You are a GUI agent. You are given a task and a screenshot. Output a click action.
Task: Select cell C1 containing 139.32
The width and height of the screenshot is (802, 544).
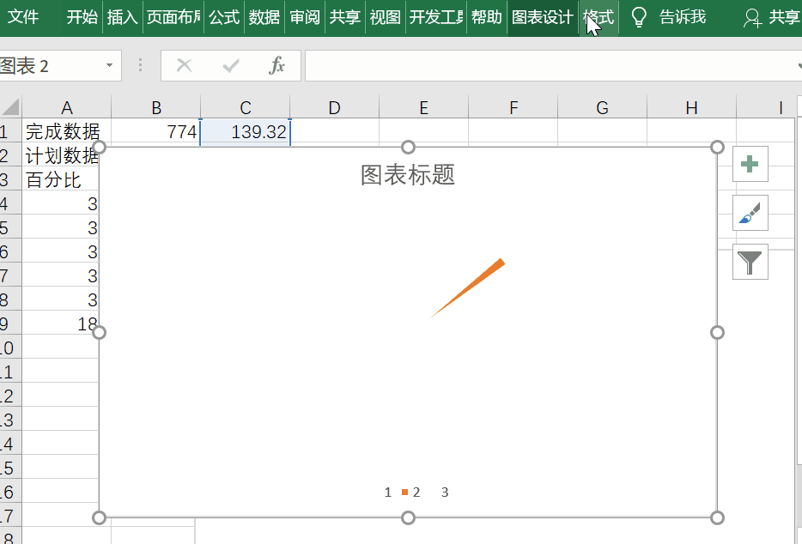[x=245, y=131]
